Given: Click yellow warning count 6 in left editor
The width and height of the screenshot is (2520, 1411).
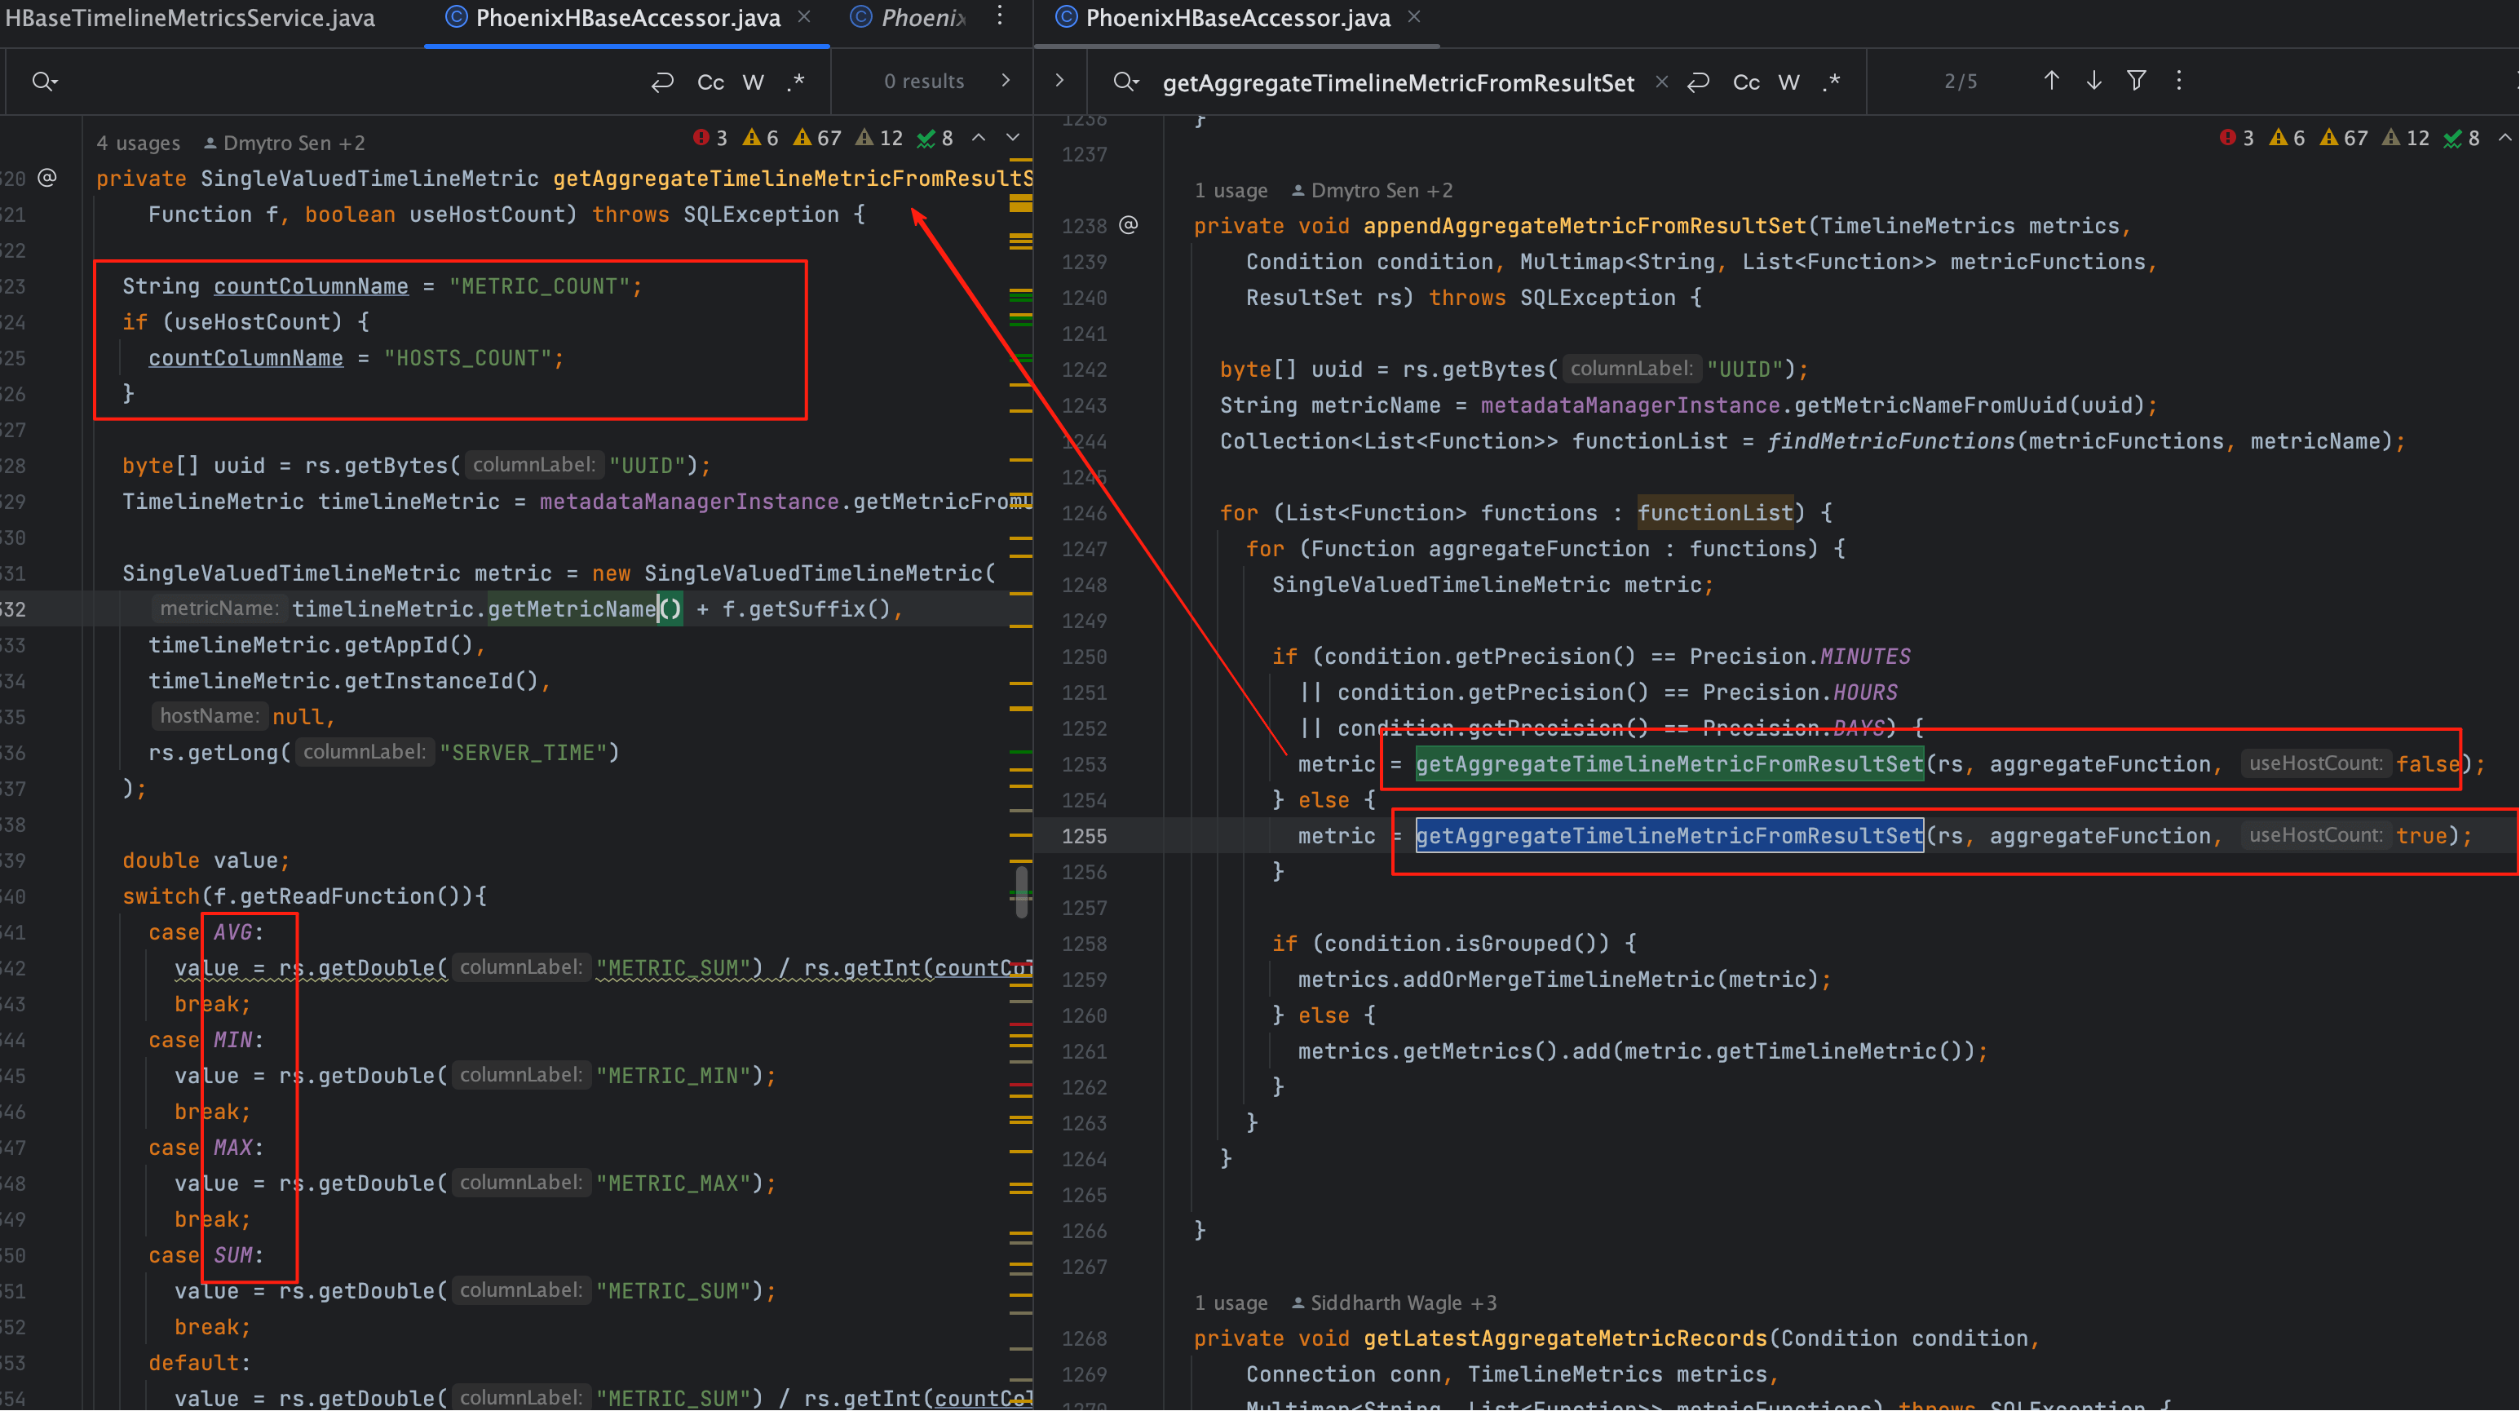Looking at the screenshot, I should point(761,138).
